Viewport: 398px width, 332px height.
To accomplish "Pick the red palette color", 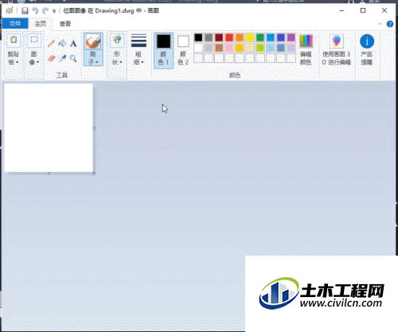I will (229, 37).
